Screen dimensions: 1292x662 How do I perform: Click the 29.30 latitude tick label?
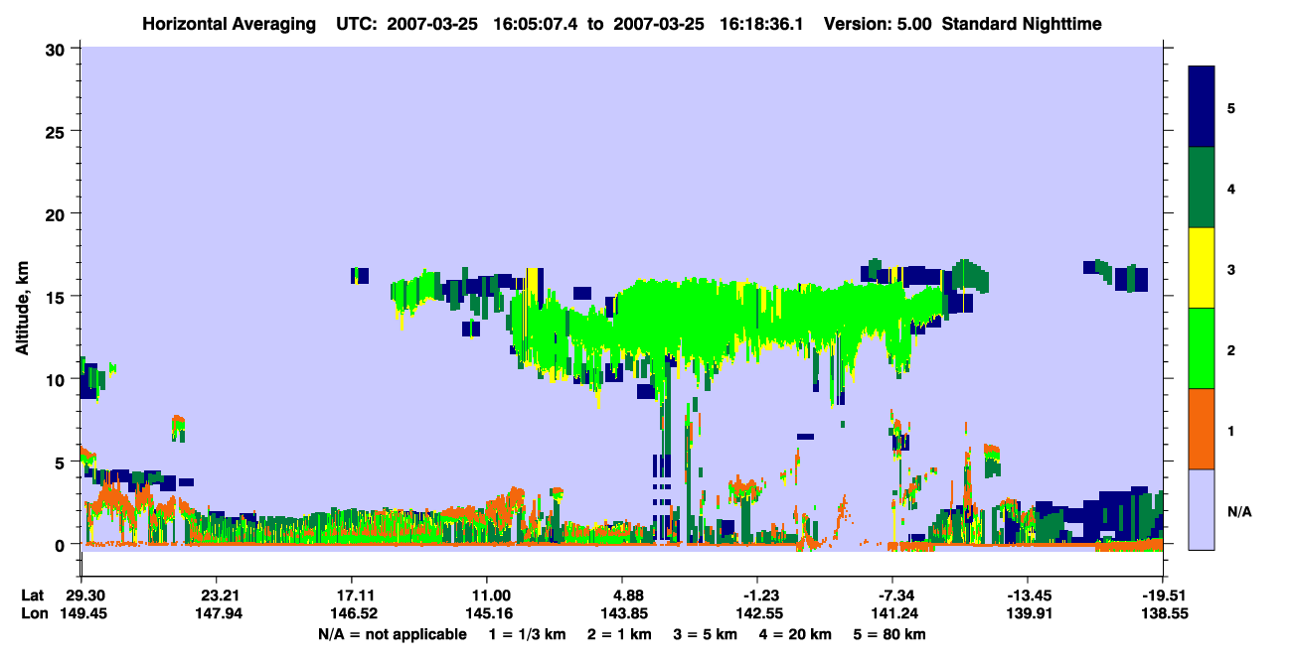pos(81,596)
